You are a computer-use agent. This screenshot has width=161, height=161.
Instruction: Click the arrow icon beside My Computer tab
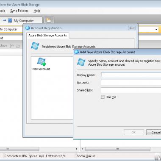tap(5, 20)
